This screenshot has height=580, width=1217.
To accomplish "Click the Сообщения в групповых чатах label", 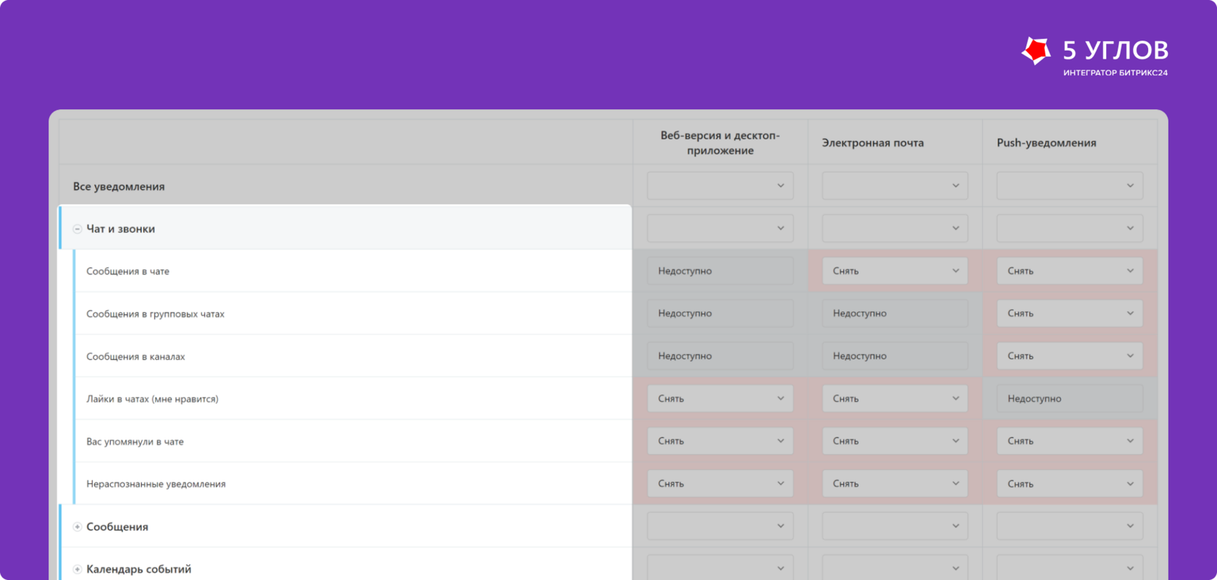I will (155, 314).
